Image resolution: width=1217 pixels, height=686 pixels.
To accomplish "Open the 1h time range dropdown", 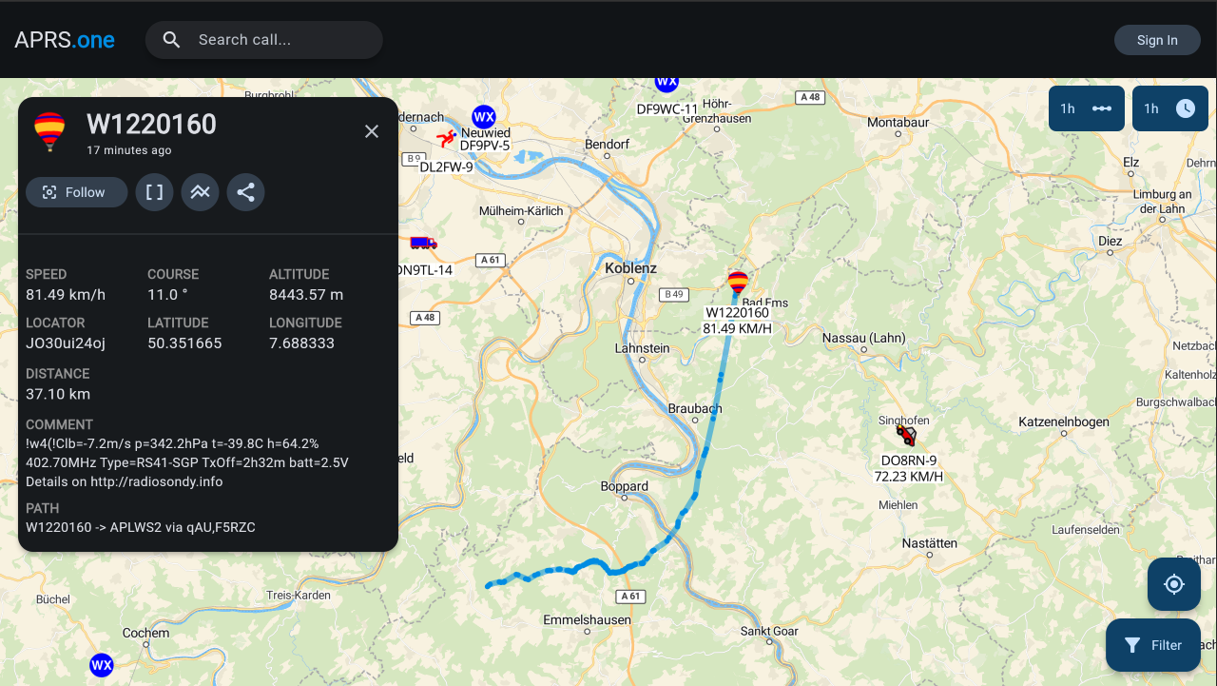I will coord(1169,108).
